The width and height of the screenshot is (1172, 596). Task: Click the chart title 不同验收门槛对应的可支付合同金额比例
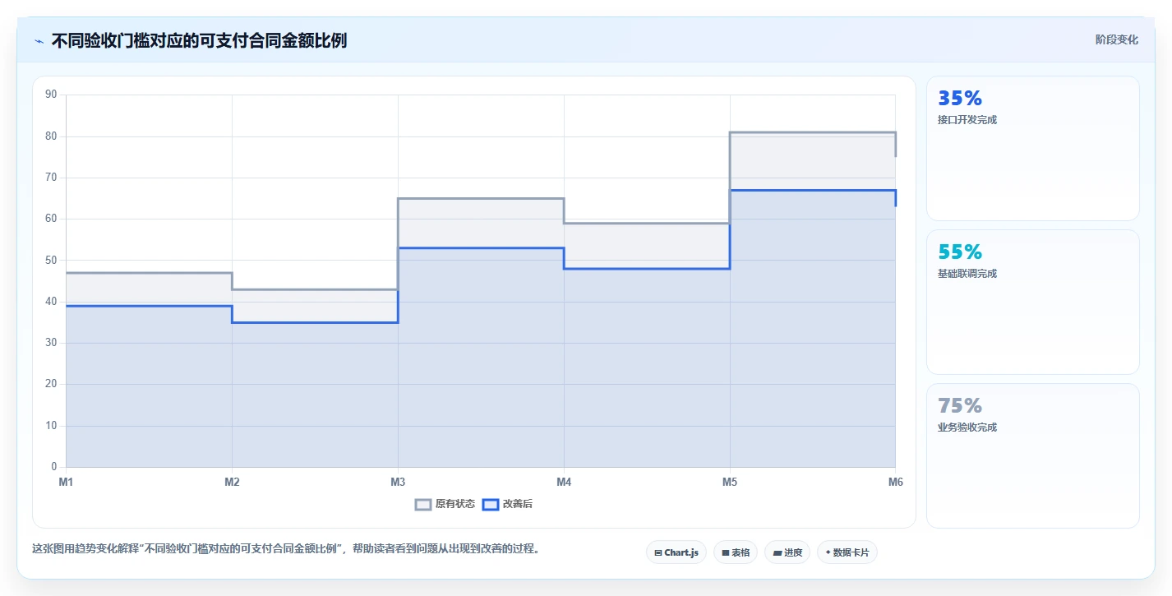199,40
